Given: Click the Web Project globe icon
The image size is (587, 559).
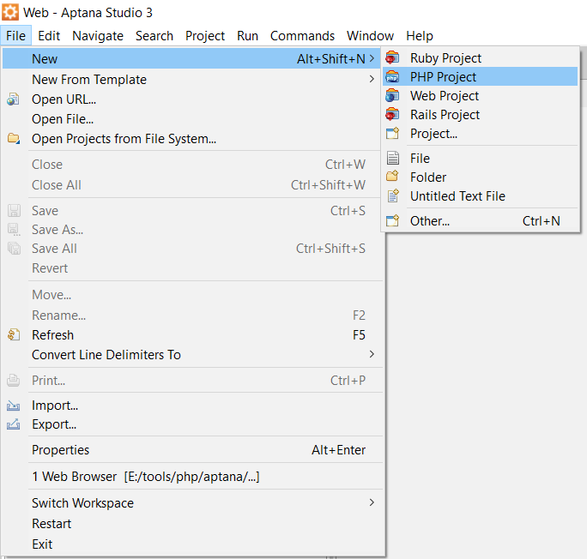Looking at the screenshot, I should pos(392,96).
